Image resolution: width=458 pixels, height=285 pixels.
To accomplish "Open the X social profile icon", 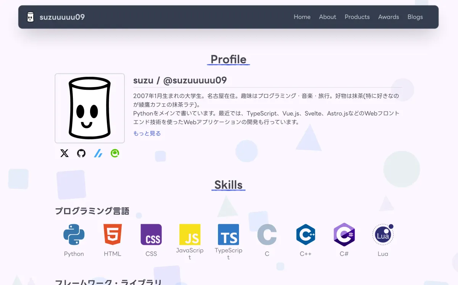I will pyautogui.click(x=64, y=153).
